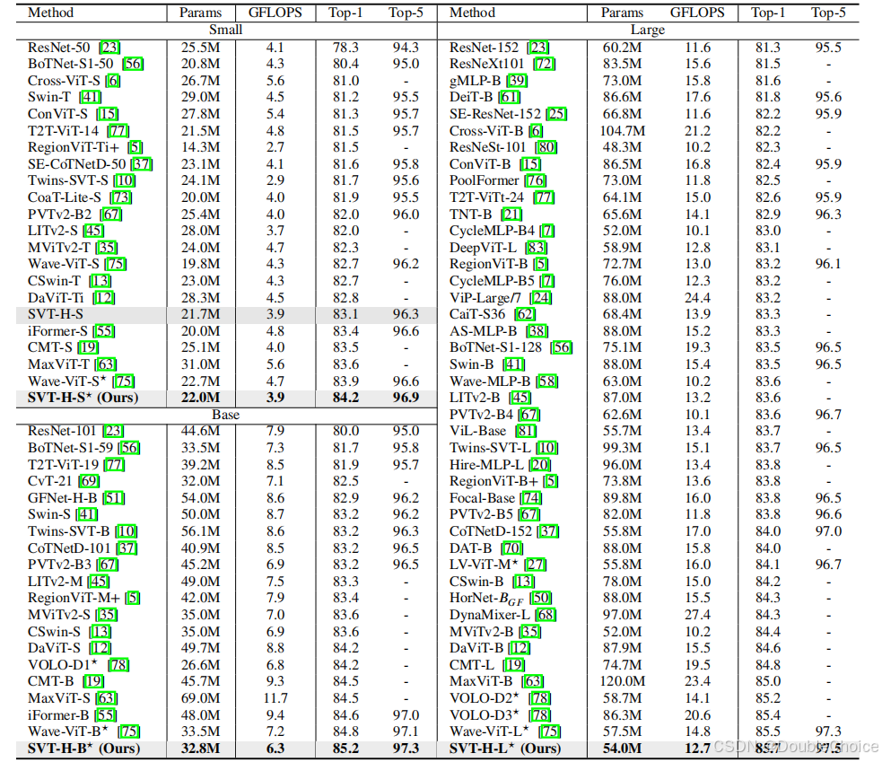Follow reference [58] beside Wave-MLP-B
This screenshot has width=882, height=762.
(546, 381)
